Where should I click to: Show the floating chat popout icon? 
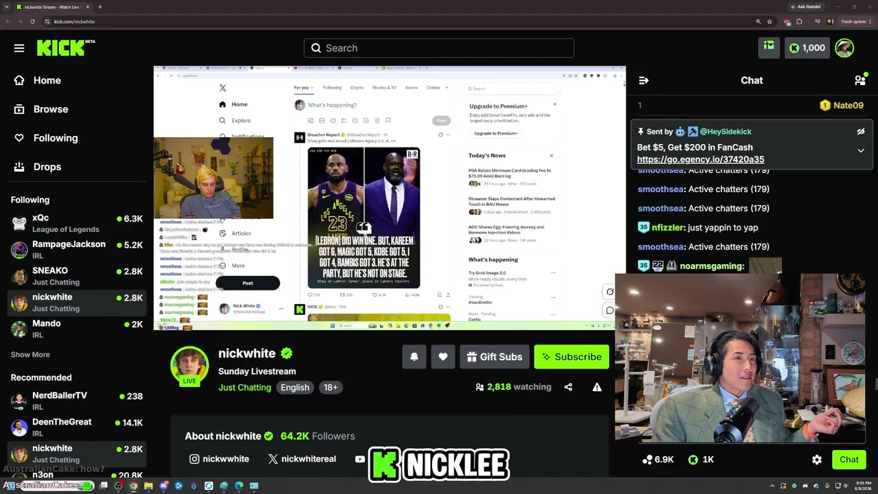[610, 310]
